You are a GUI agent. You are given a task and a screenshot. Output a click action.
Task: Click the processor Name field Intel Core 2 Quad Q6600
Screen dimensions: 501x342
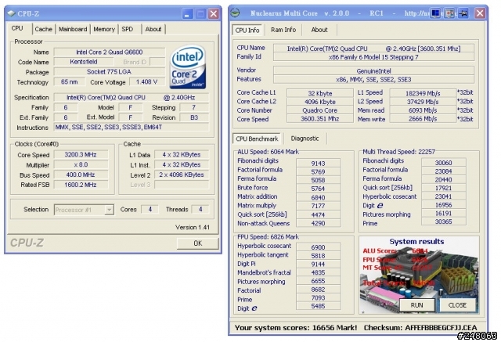click(x=110, y=52)
